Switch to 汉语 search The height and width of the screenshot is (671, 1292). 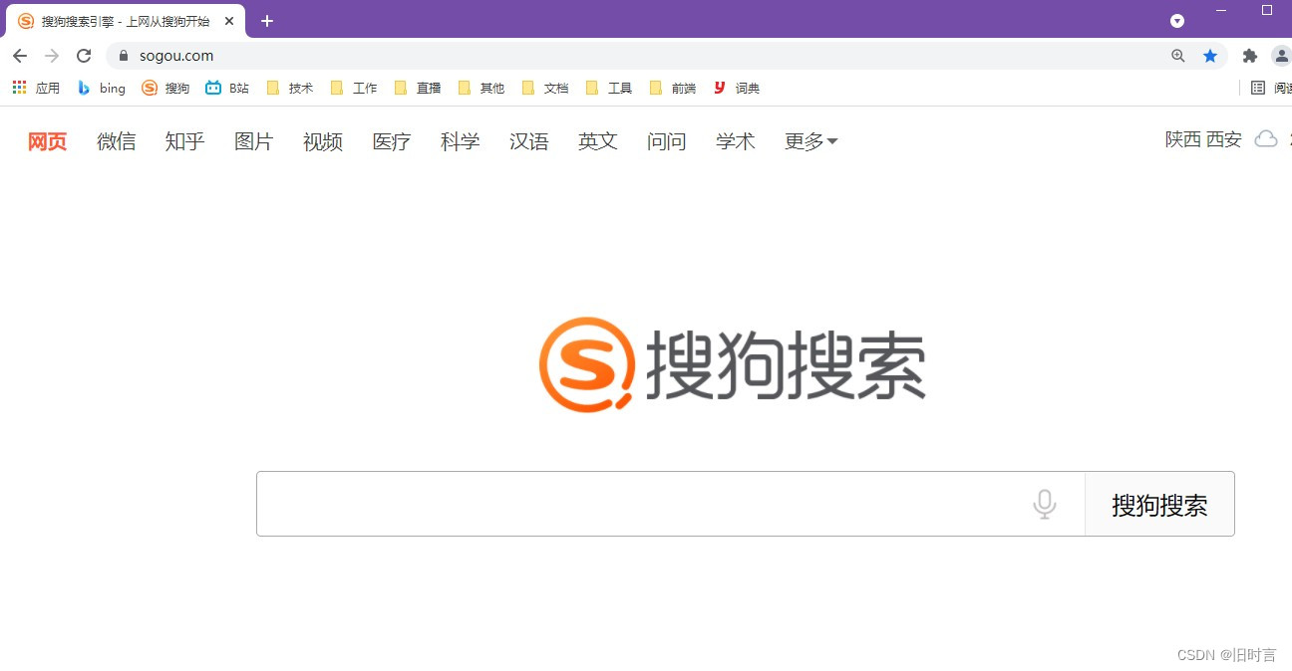coord(528,141)
